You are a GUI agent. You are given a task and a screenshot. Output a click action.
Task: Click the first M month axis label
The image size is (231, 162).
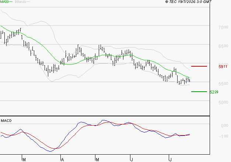[24, 160]
